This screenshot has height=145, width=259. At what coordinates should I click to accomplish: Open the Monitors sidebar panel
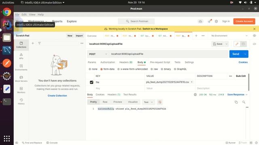coord(21,90)
